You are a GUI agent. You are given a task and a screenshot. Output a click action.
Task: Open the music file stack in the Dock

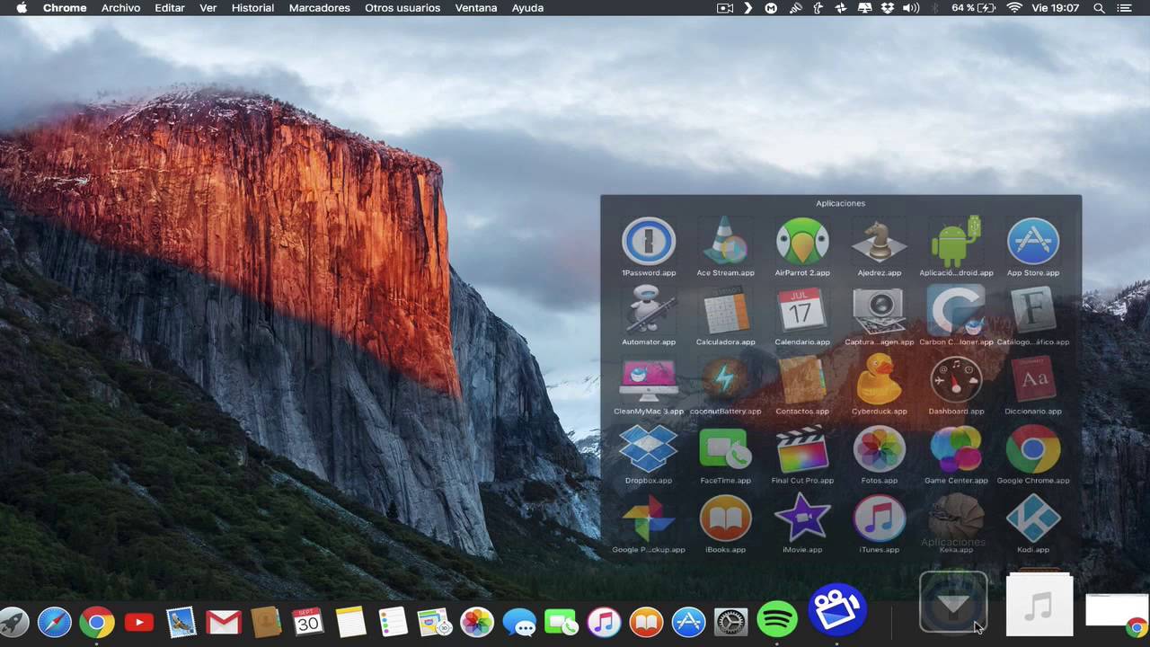coord(1039,605)
